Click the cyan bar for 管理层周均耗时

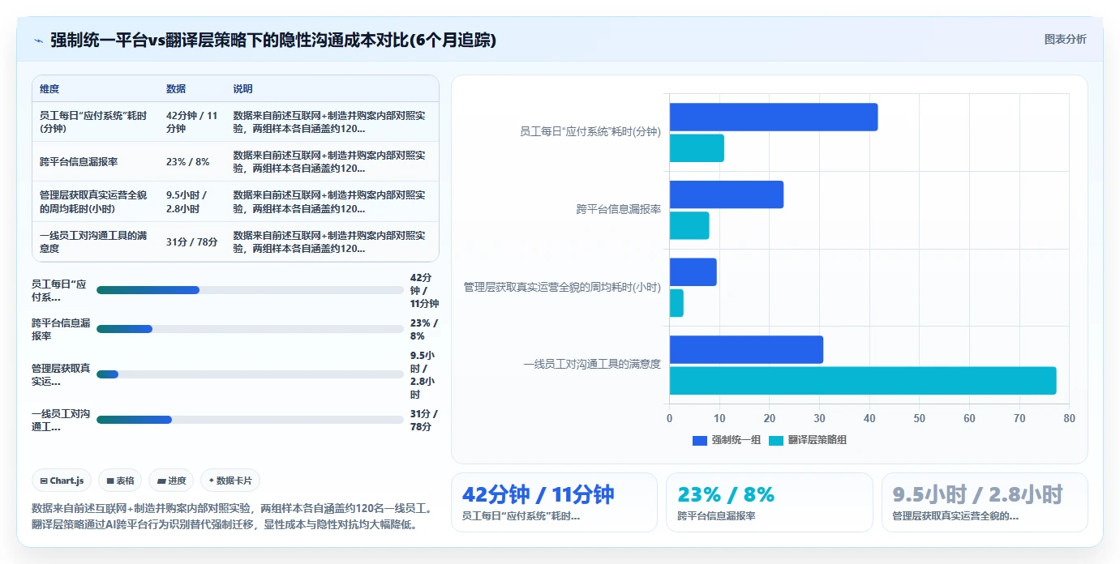(x=676, y=303)
